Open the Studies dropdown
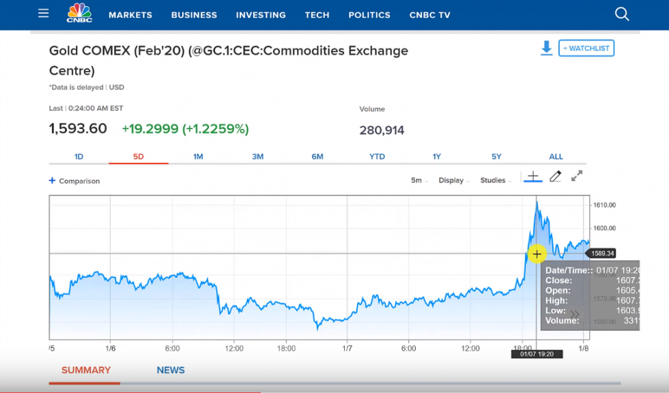Image resolution: width=669 pixels, height=393 pixels. 496,181
